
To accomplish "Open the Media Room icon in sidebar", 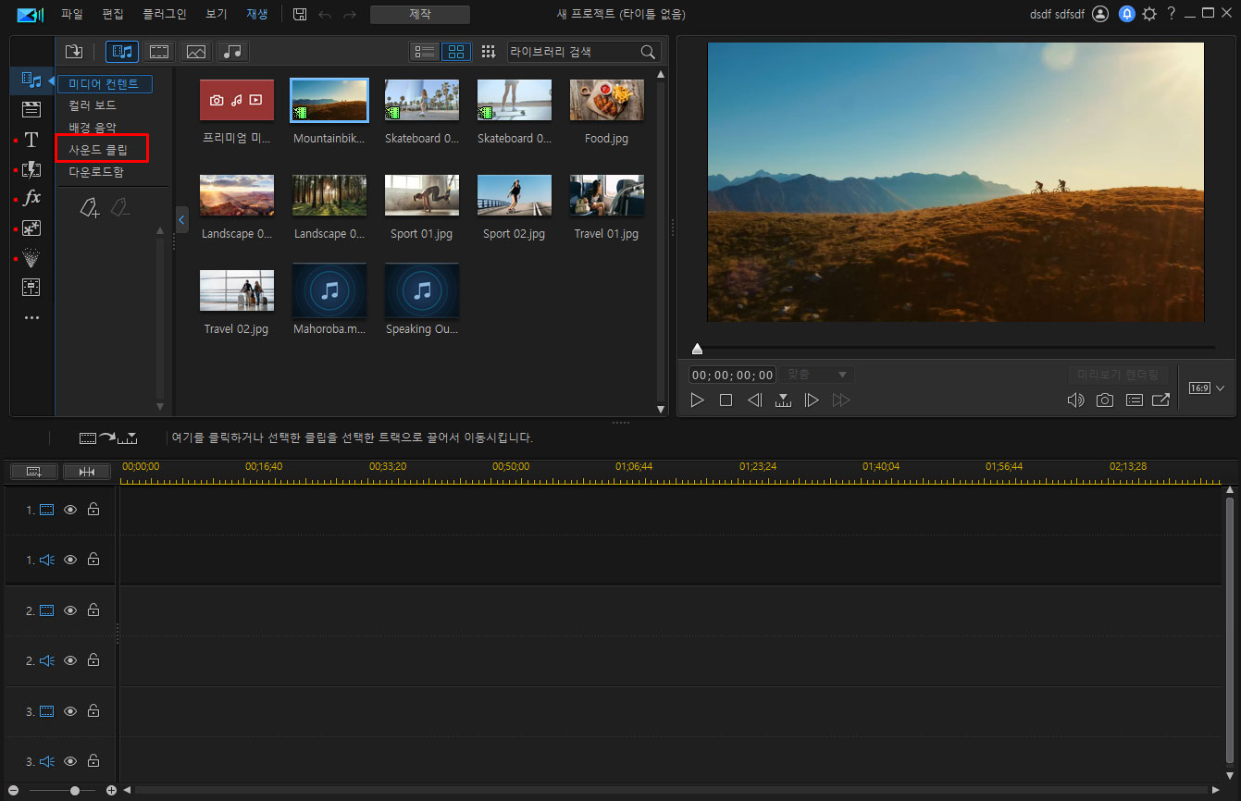I will pyautogui.click(x=31, y=80).
